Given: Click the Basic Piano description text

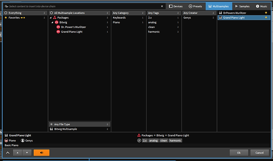Looking at the screenshot, I should pos(11,145).
